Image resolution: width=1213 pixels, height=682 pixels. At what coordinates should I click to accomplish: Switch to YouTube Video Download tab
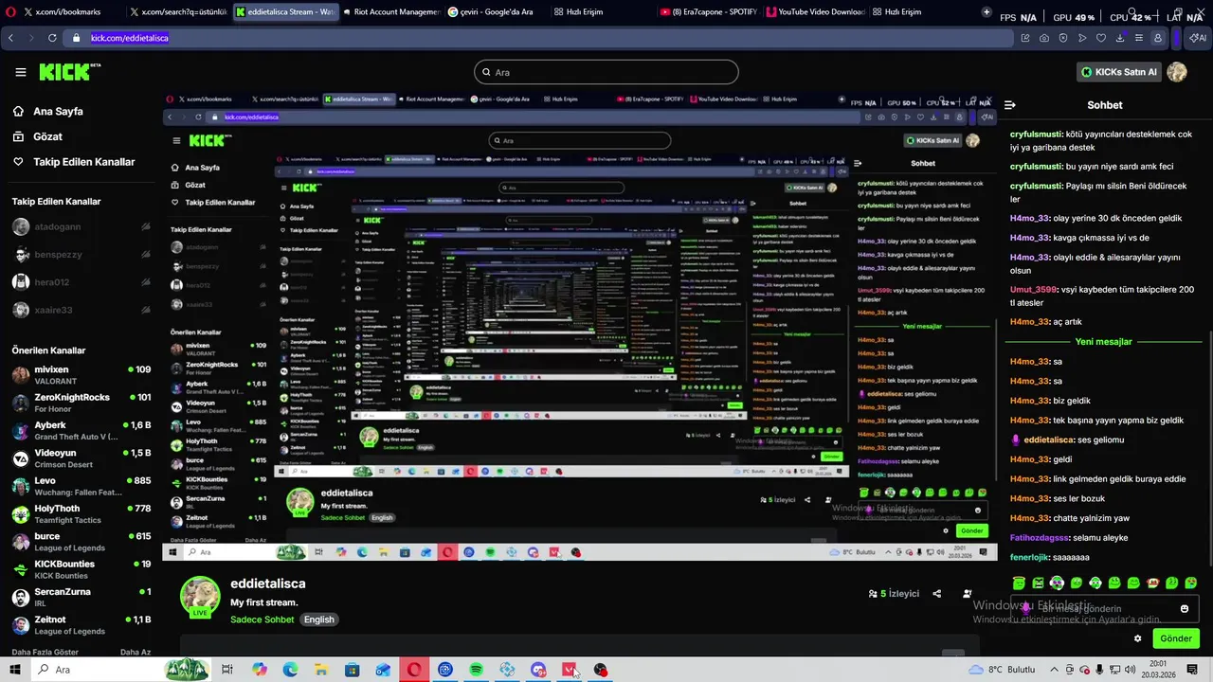815,12
